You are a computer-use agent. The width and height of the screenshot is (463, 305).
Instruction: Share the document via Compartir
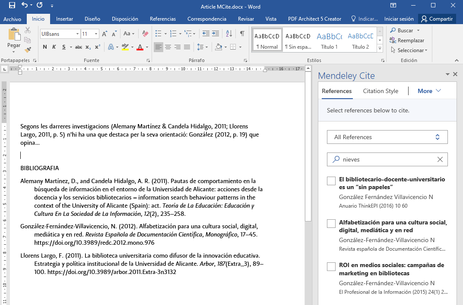tap(437, 19)
